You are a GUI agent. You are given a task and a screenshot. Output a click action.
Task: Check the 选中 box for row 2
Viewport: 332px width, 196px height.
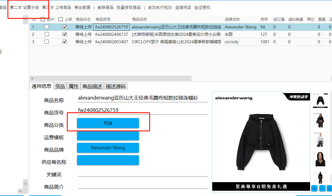47,34
